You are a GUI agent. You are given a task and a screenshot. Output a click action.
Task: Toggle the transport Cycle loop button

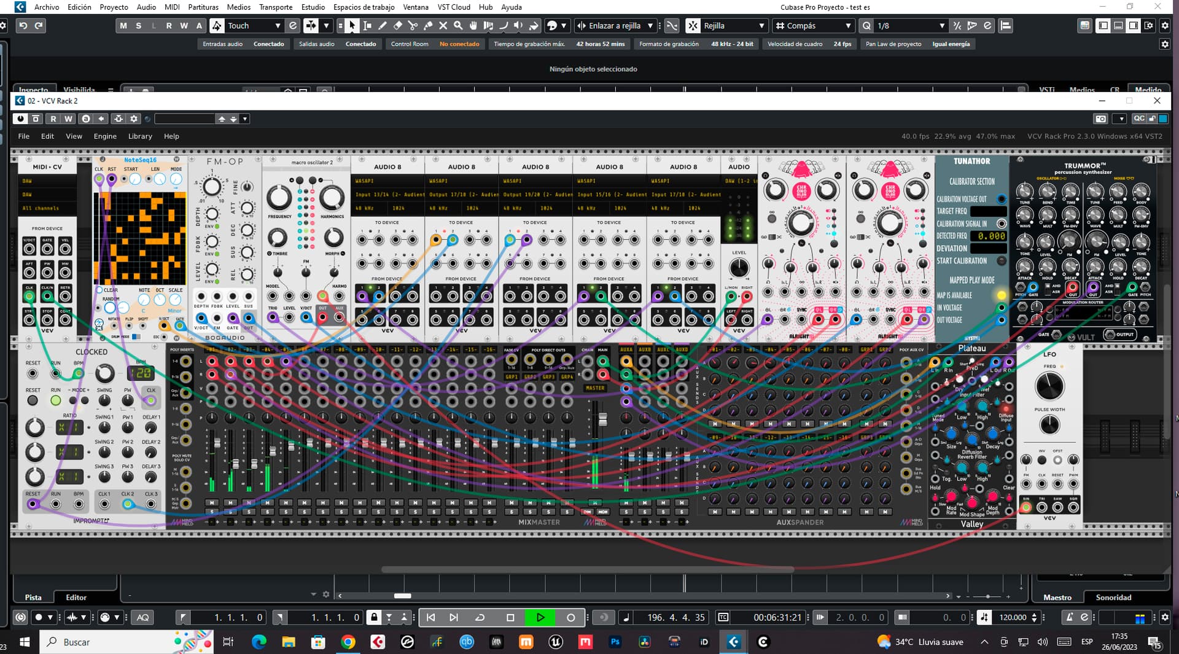pyautogui.click(x=480, y=617)
